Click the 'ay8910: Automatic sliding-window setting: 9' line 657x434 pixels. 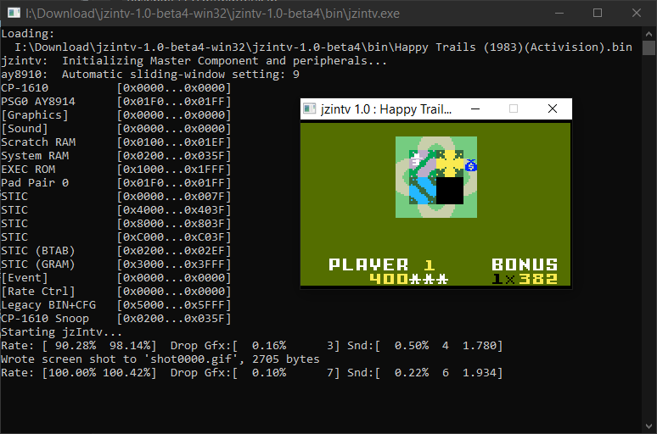pyautogui.click(x=150, y=74)
